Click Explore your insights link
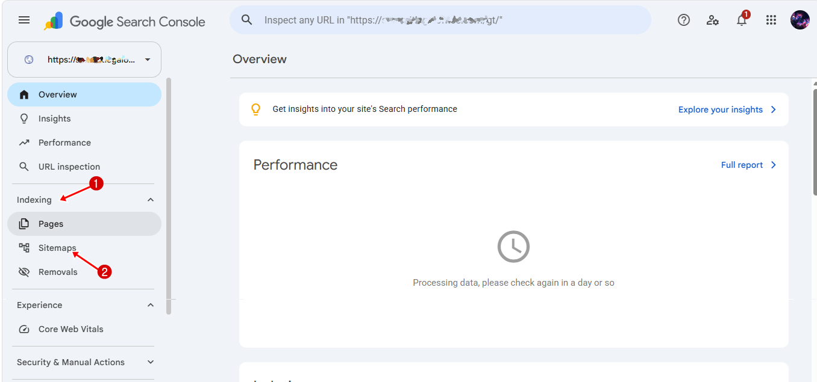Viewport: 817px width, 382px height. [x=721, y=109]
